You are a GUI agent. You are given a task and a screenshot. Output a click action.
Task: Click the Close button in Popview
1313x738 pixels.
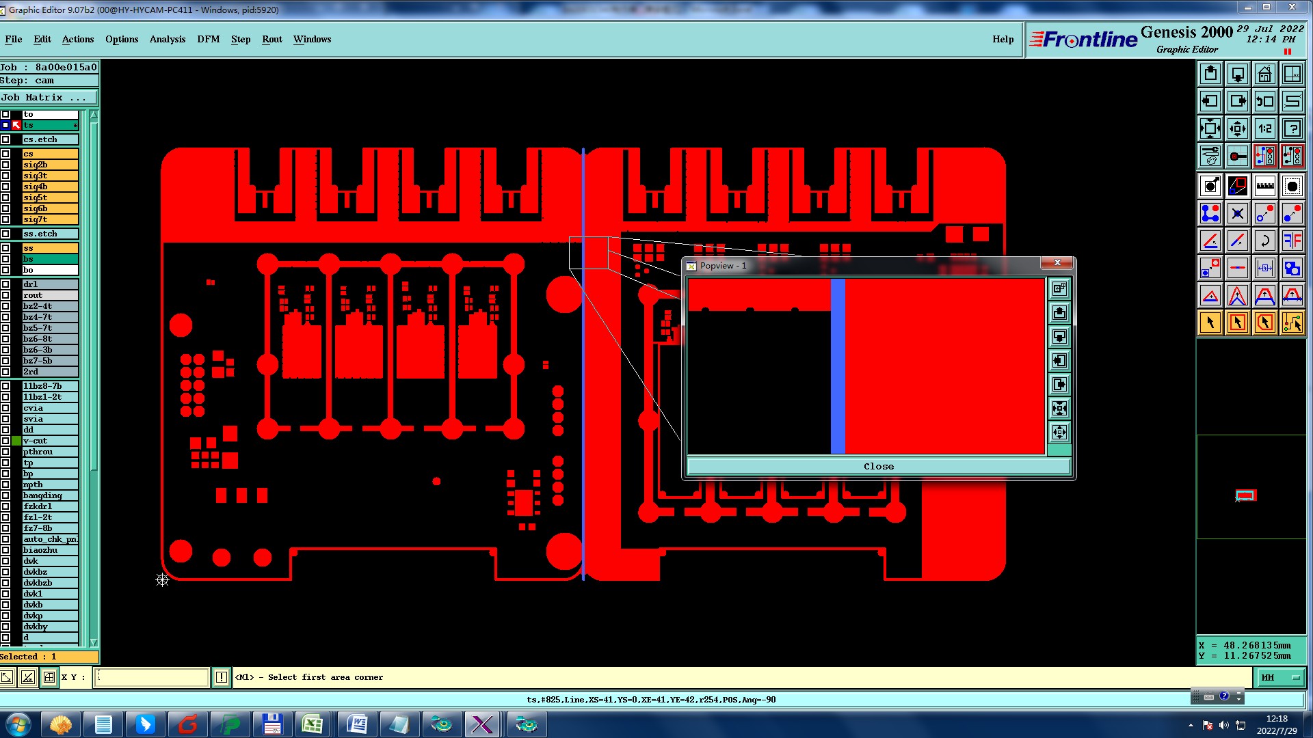pos(878,466)
